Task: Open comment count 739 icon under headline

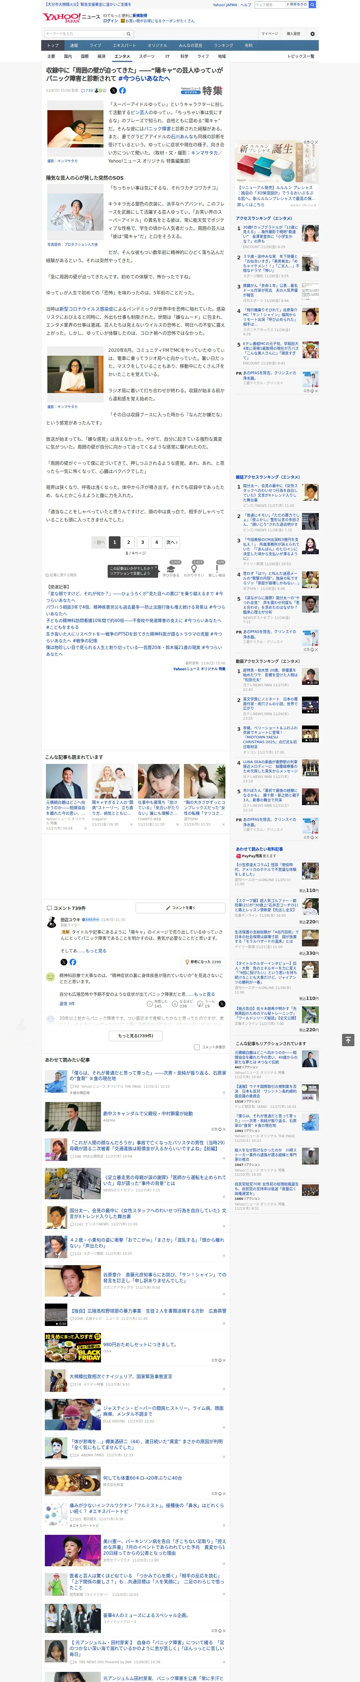Action: (87, 91)
